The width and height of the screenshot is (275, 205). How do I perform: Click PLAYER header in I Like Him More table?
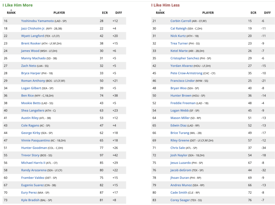[x=59, y=13]
